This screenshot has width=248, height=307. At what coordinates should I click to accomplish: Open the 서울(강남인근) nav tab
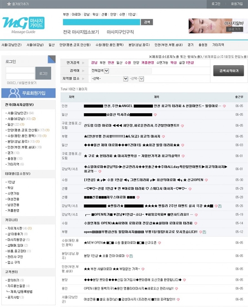point(12,45)
